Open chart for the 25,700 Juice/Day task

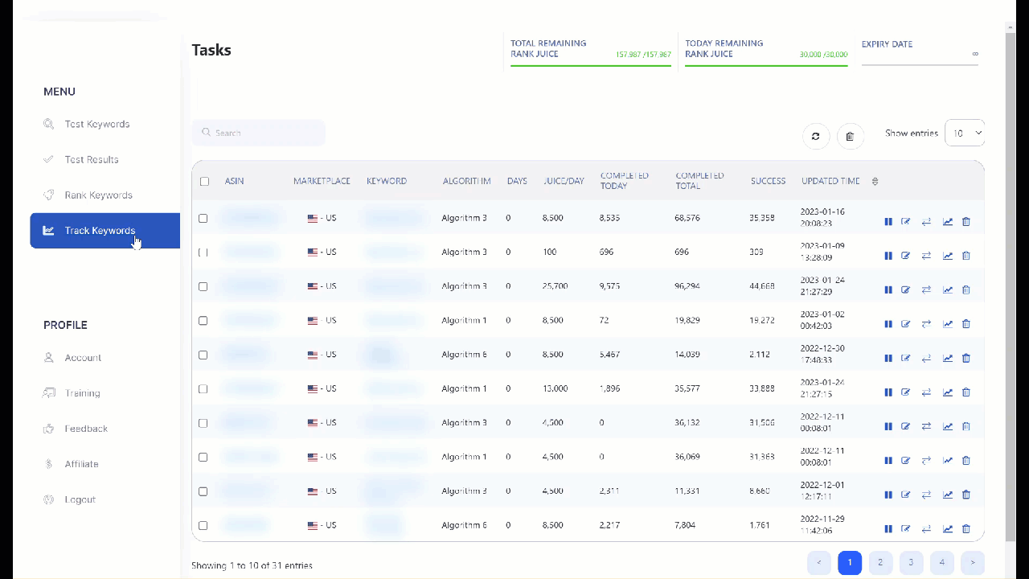point(948,289)
